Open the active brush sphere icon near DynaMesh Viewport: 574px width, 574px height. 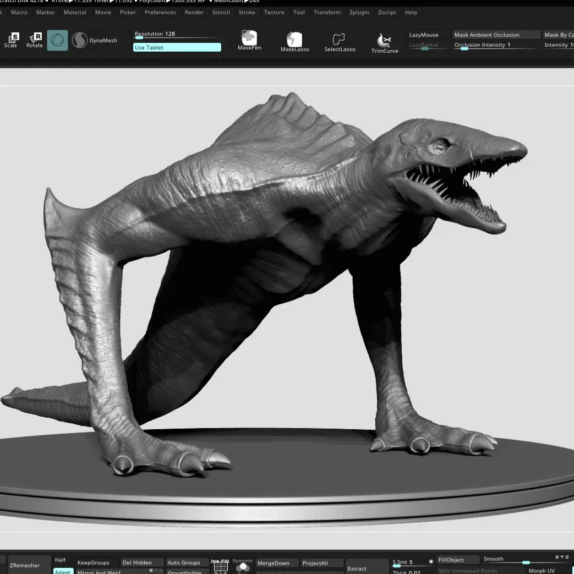(x=57, y=40)
